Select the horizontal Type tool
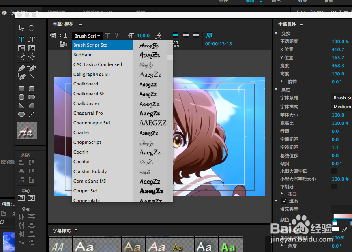The width and height of the screenshot is (352, 252). coord(21,40)
